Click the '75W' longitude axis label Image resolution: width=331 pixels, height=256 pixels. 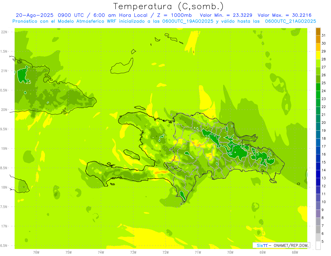pyautogui.click(x=69, y=252)
